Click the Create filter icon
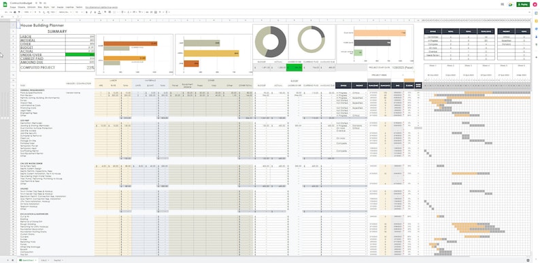Screen dimensions: 540x263 point(160,12)
